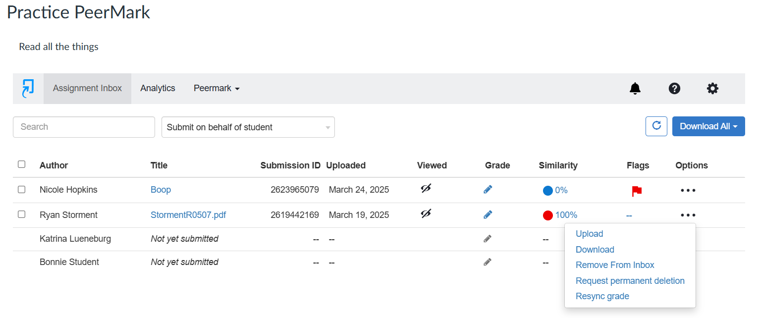
Task: Select Resync grade menu item
Action: pyautogui.click(x=602, y=296)
